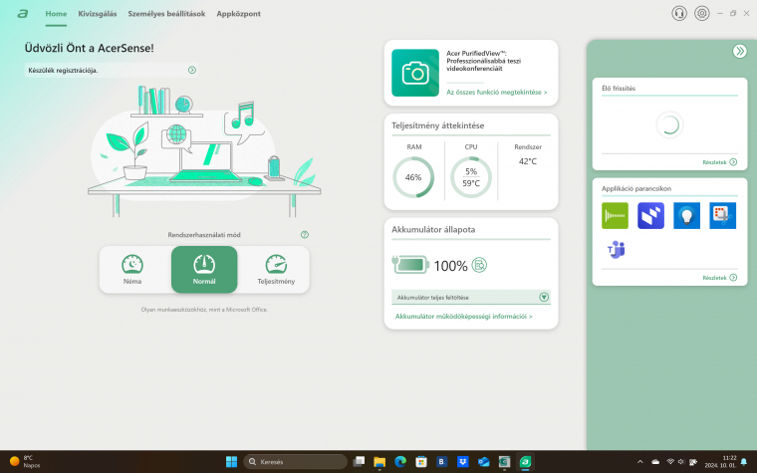
Task: Open Az összes funkció megtekintése link
Action: tap(496, 93)
